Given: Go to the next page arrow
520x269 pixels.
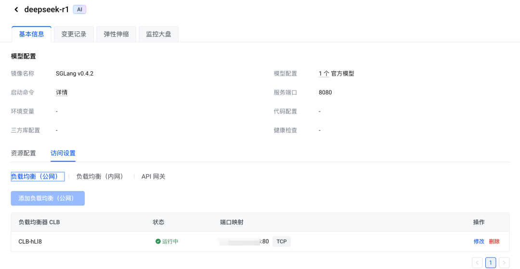Looking at the screenshot, I should point(504,263).
